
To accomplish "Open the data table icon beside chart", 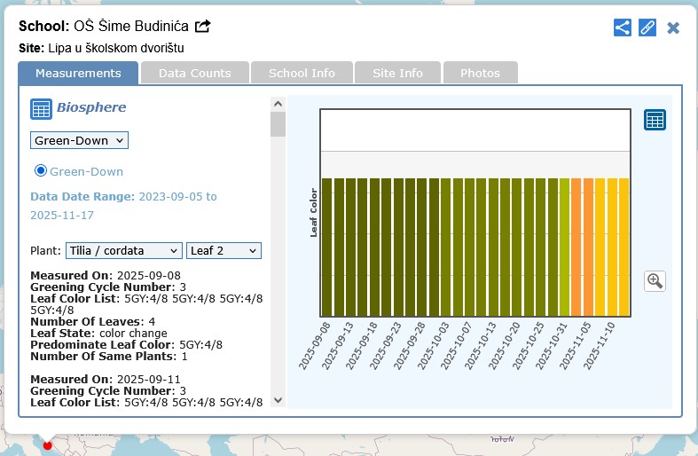I will click(655, 121).
